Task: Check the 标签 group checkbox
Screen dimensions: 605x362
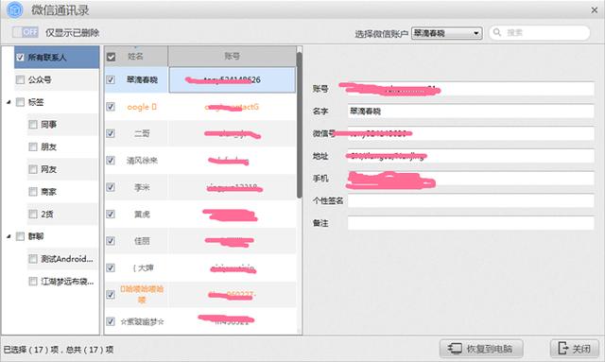Action: (x=20, y=102)
